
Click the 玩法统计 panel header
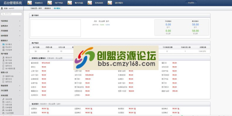120,104
